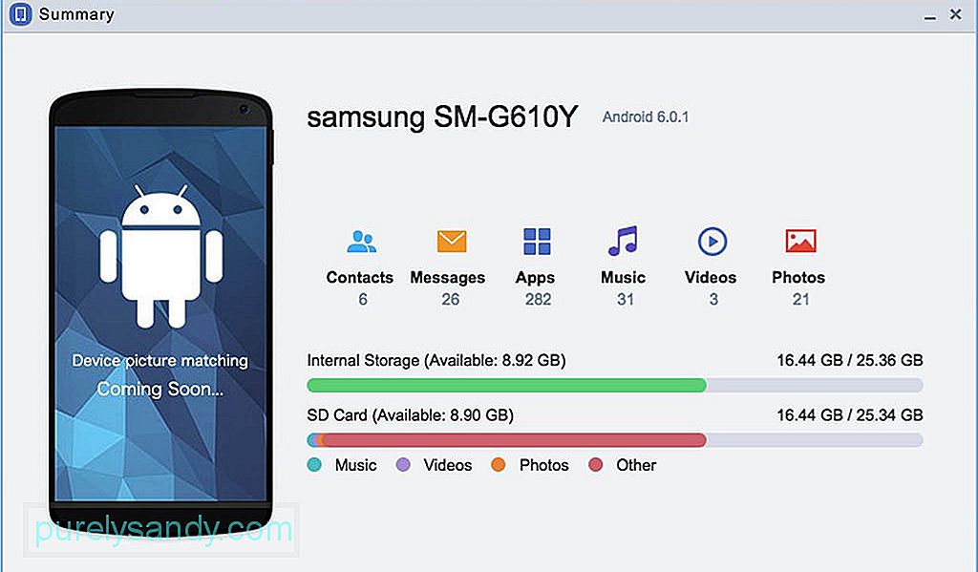Open the Apps grid icon
Screen dimensions: 978x572
pyautogui.click(x=537, y=242)
